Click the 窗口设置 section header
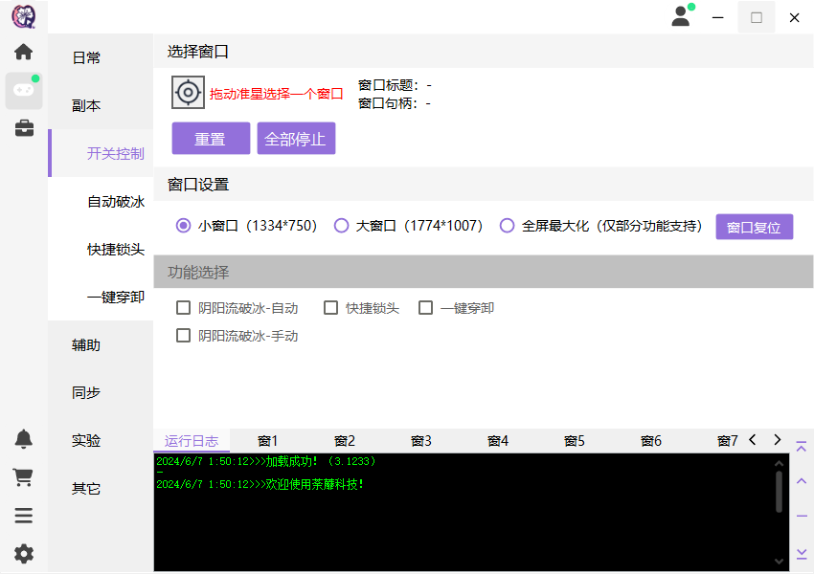Screen dimensions: 814x574 point(484,184)
